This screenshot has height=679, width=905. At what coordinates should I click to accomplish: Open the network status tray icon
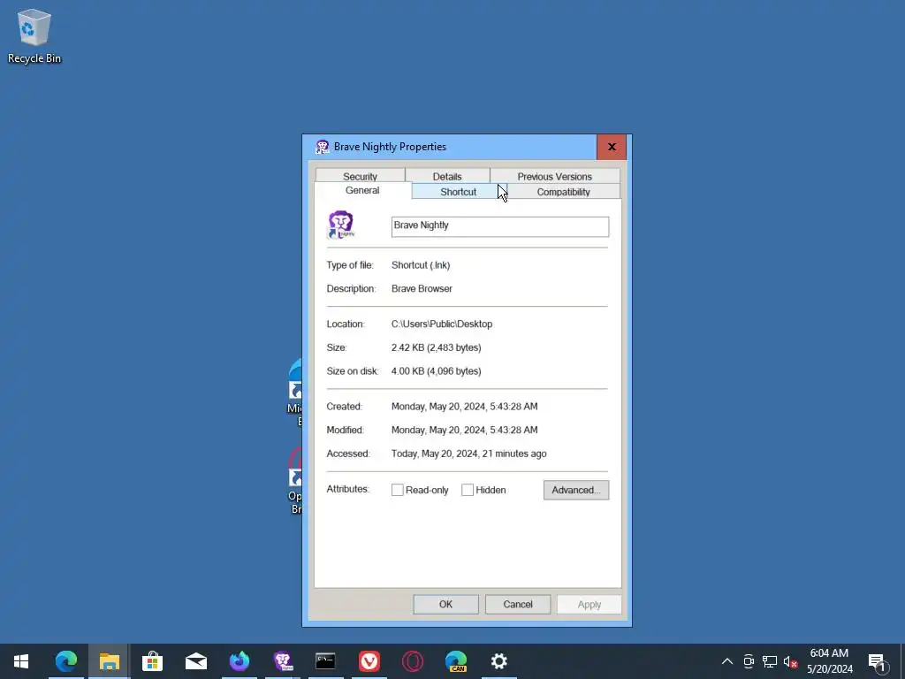[x=770, y=661]
